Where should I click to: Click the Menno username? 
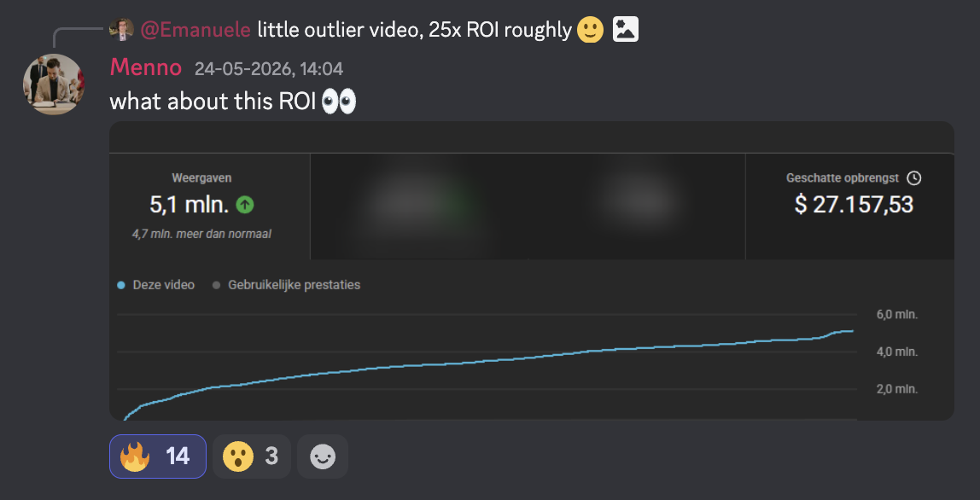click(x=146, y=67)
